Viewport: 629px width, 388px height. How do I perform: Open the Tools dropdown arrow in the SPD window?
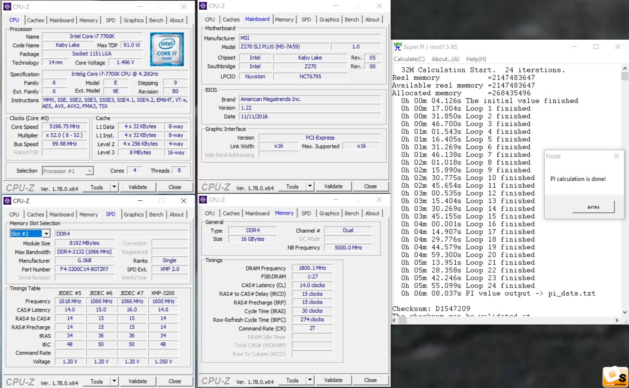(114, 381)
